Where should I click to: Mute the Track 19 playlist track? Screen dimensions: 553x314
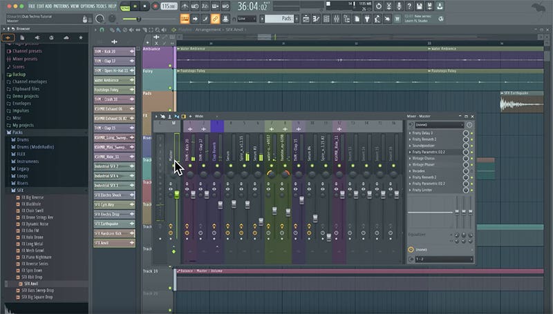[x=170, y=288]
